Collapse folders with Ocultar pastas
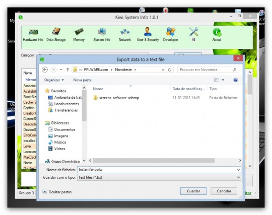272x215 pixels. 57,192
